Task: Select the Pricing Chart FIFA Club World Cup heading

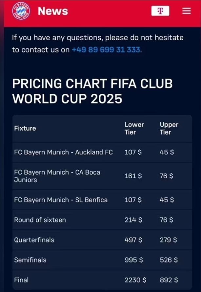Action: tap(92, 91)
